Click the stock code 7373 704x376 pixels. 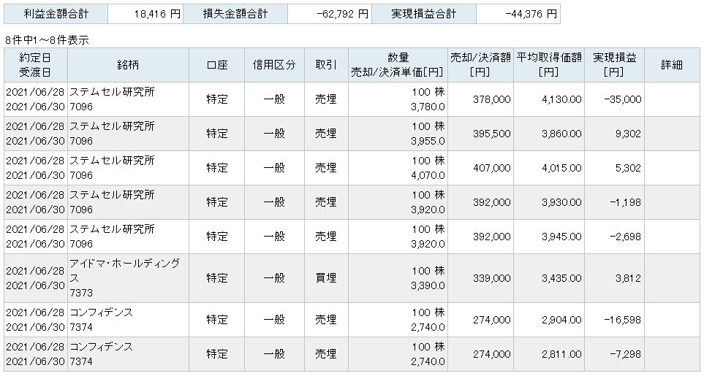(81, 293)
